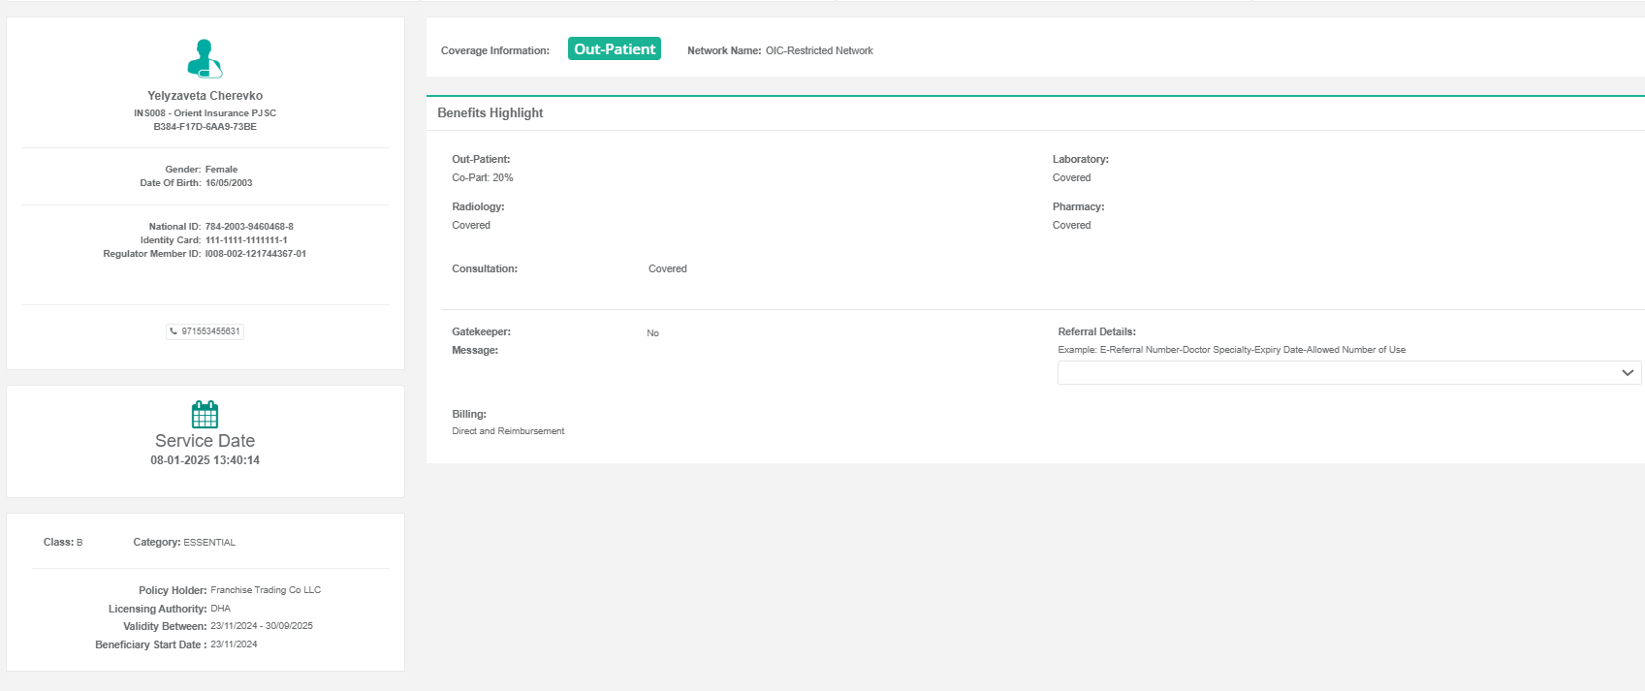The width and height of the screenshot is (1645, 691).
Task: Click the Date Of Birth value
Action: click(229, 183)
